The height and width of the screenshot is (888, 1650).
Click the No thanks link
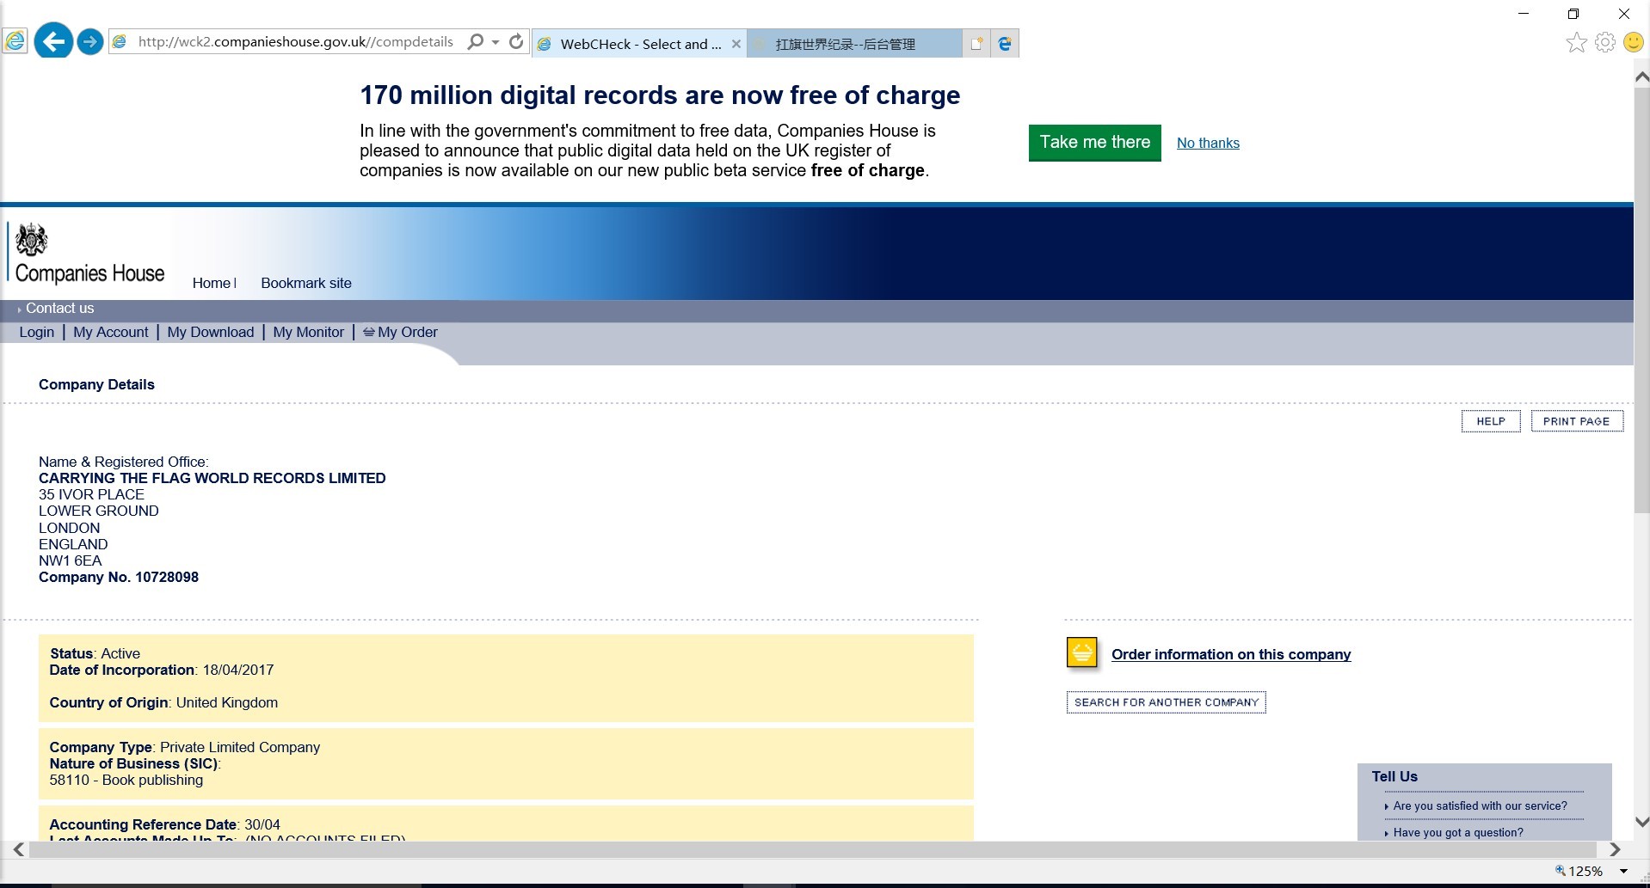pyautogui.click(x=1208, y=143)
